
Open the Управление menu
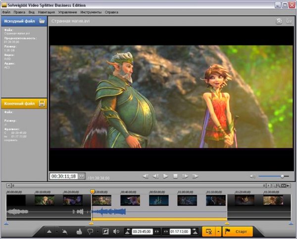pyautogui.click(x=68, y=12)
